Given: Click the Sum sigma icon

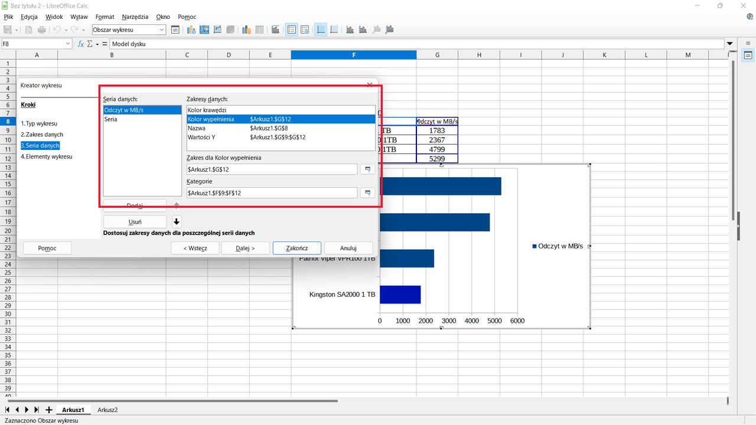Looking at the screenshot, I should pyautogui.click(x=90, y=44).
